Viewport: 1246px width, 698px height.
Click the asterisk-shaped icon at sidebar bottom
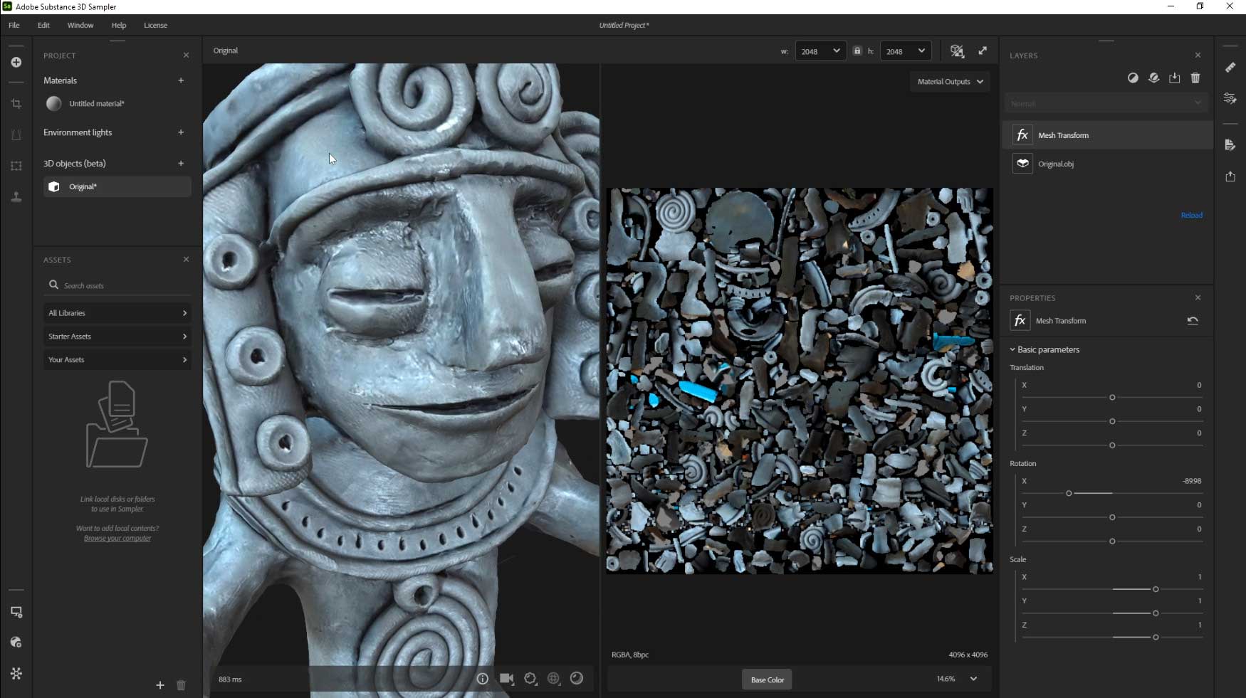[16, 673]
